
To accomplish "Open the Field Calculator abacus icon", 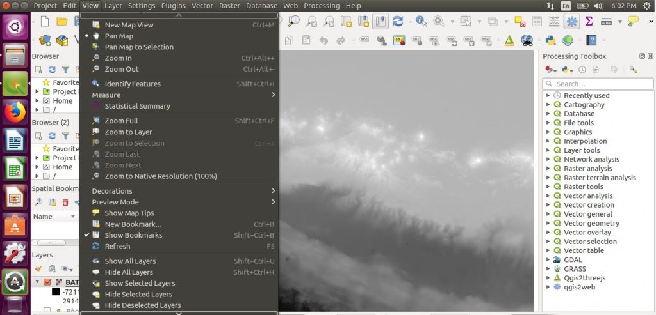I will 554,21.
